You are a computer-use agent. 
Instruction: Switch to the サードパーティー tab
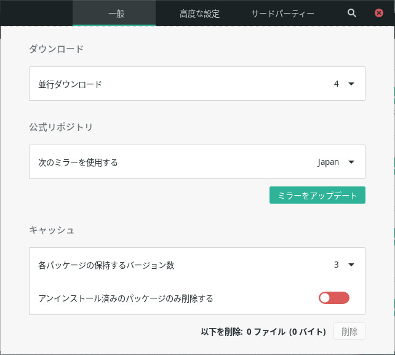click(x=282, y=14)
